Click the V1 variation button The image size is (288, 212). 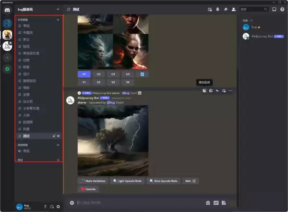point(84,82)
